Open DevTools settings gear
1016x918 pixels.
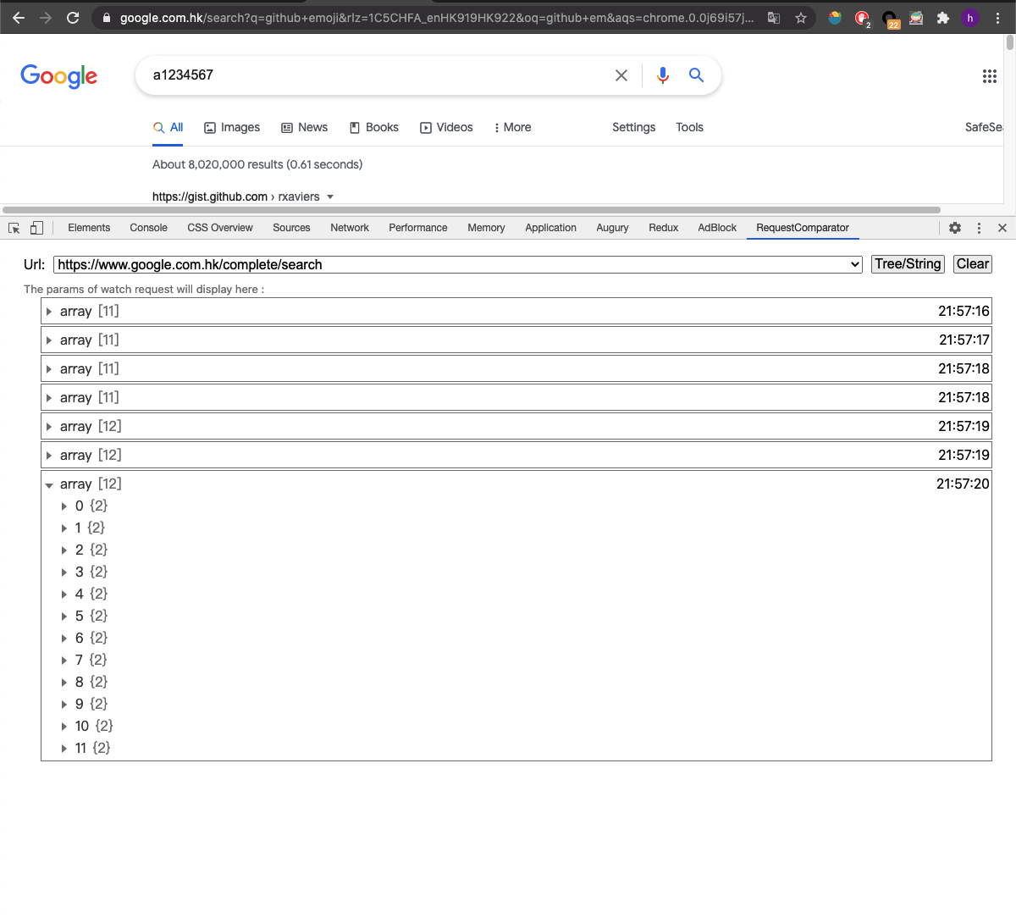pos(955,228)
